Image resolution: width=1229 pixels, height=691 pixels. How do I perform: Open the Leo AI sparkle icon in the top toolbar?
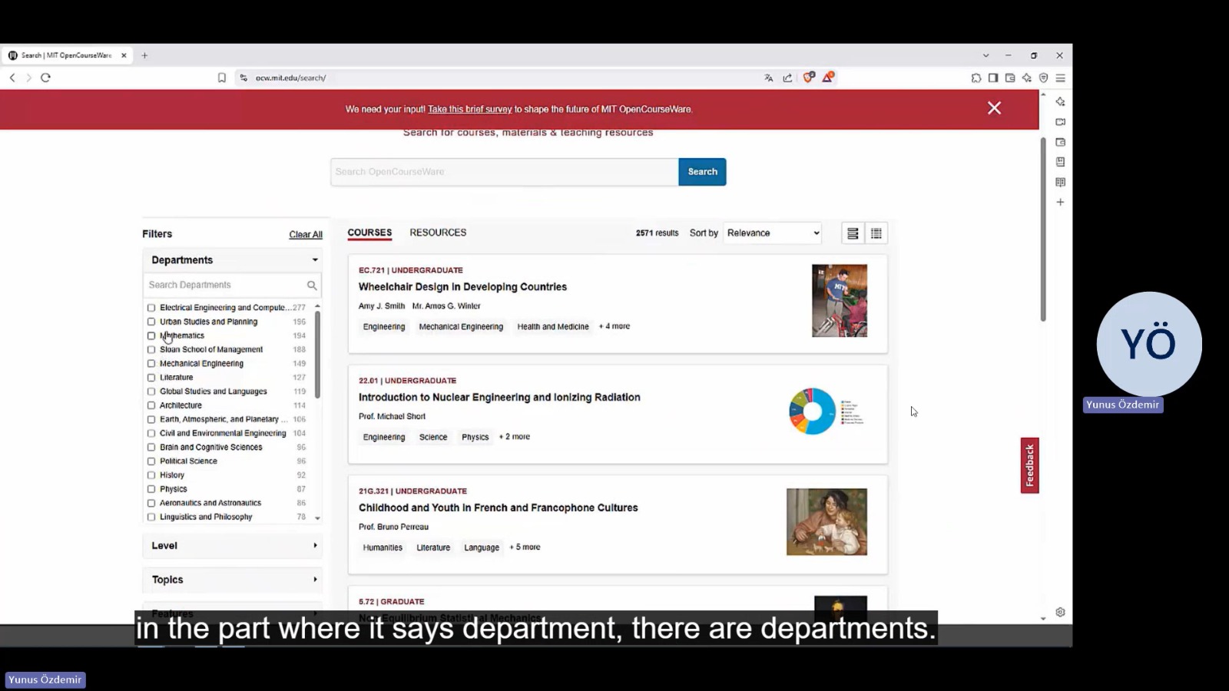click(1027, 78)
